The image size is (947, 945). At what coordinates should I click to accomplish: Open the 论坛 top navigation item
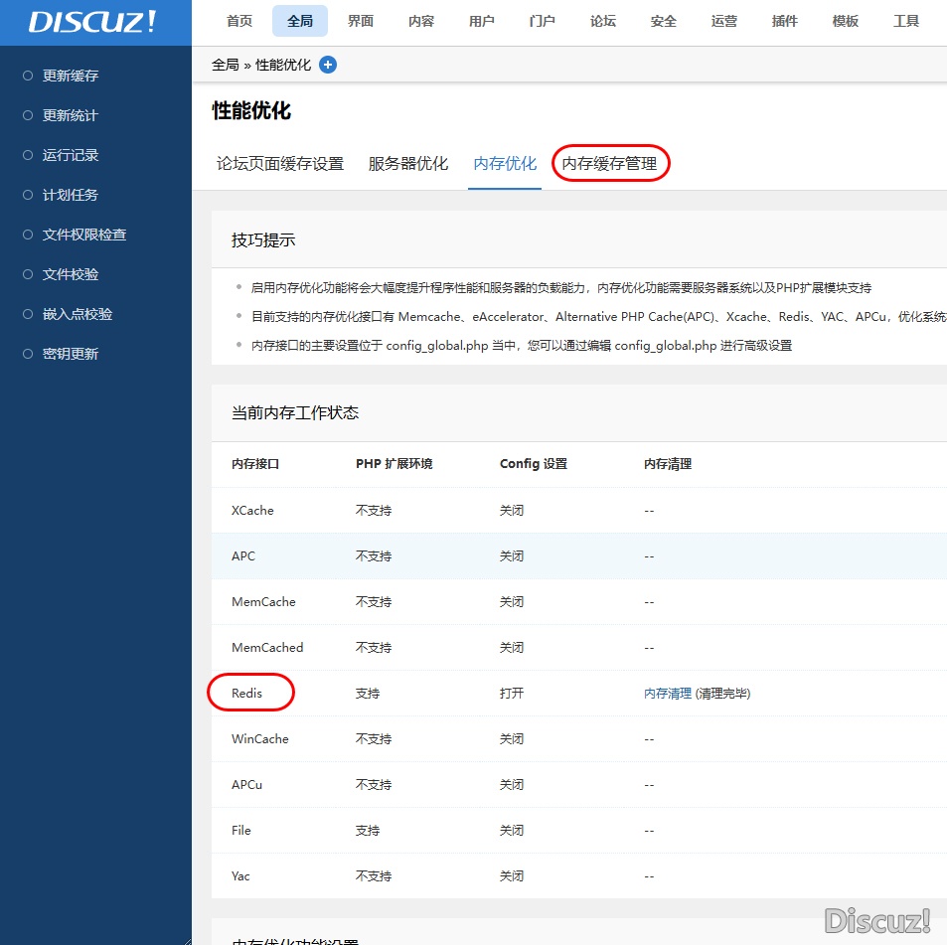603,21
